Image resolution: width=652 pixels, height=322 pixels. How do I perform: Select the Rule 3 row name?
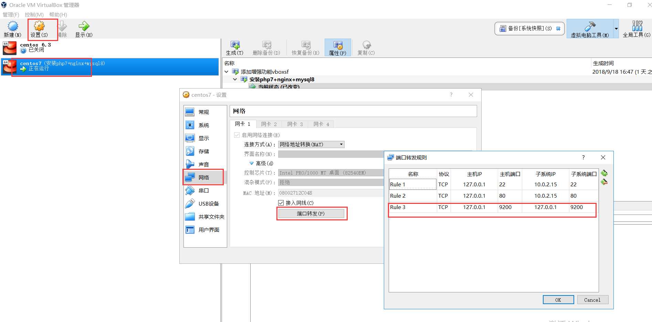click(x=413, y=207)
